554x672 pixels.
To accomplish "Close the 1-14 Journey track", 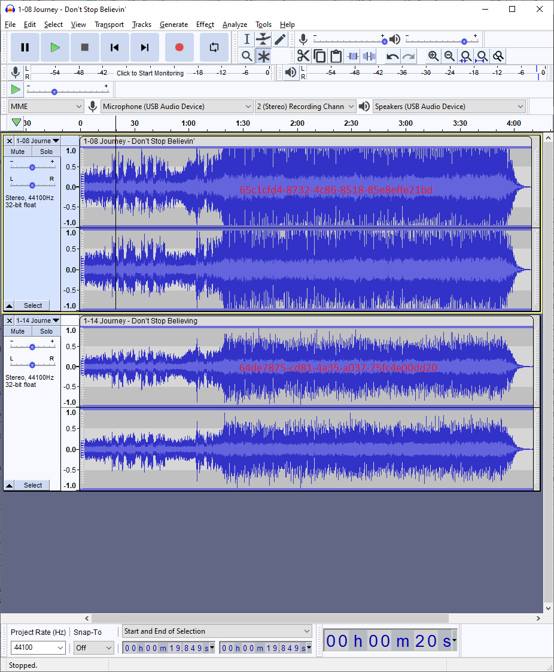I will (x=10, y=320).
